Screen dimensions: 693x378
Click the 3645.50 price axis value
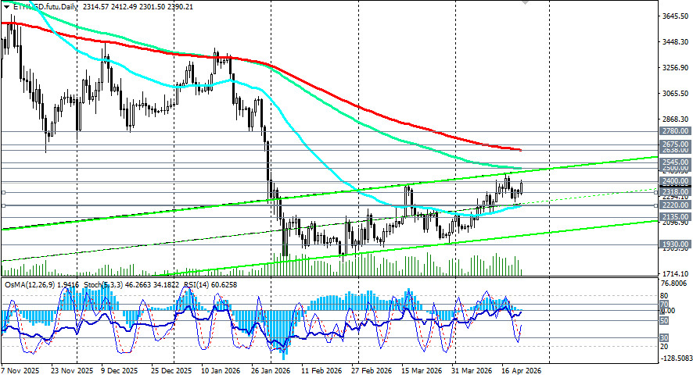pos(675,16)
